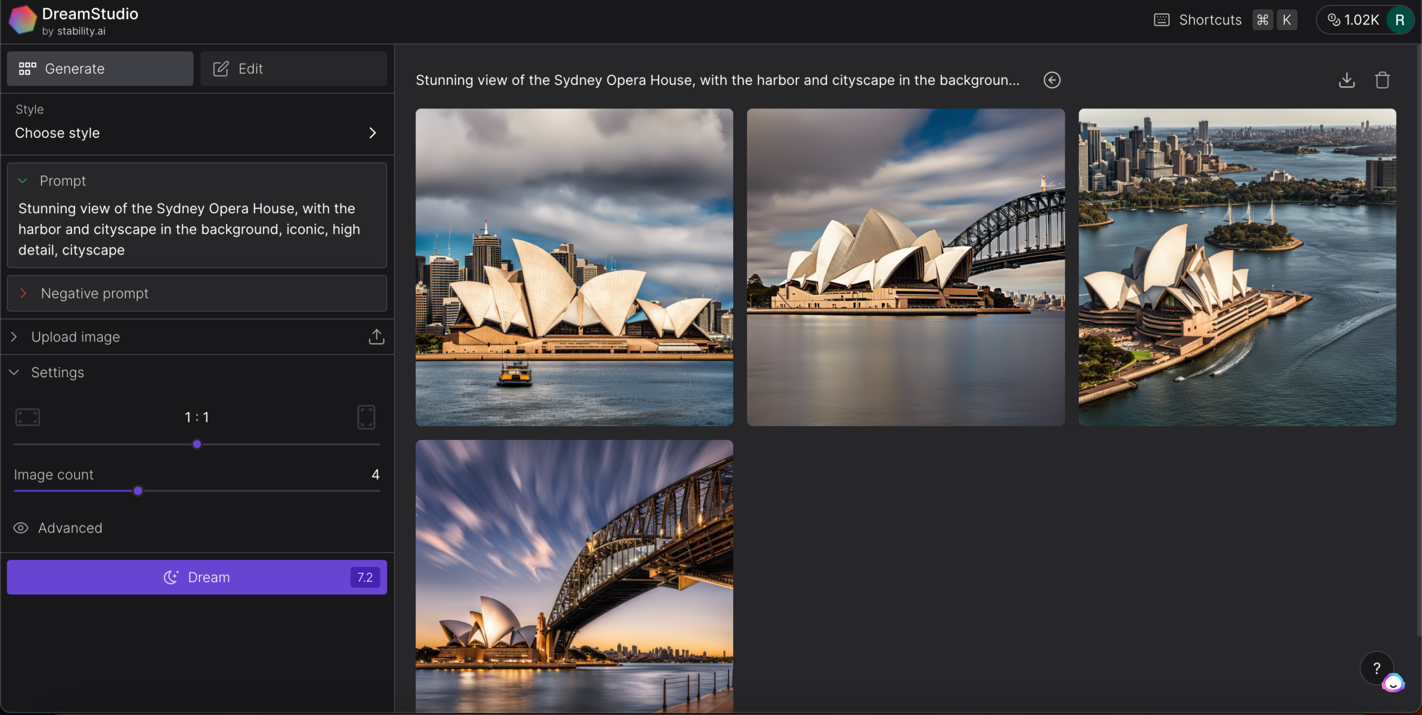
Task: Collapse the Settings section
Action: coord(14,372)
